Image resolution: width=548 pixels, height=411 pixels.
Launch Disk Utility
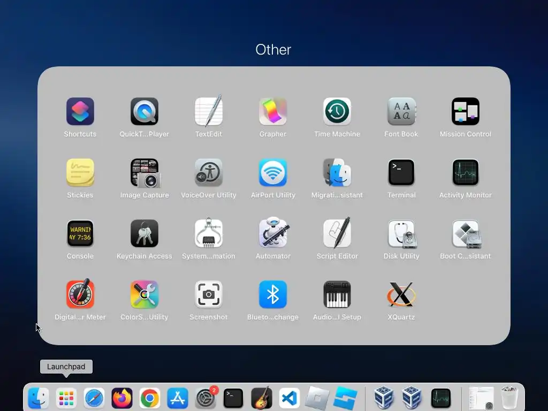tap(401, 233)
